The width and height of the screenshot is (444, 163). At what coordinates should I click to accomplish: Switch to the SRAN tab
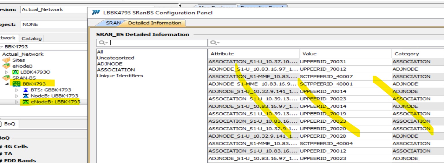point(113,23)
